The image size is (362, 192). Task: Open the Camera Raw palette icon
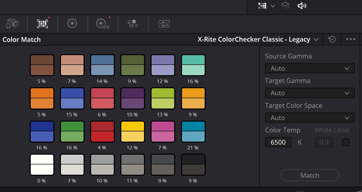(x=12, y=24)
